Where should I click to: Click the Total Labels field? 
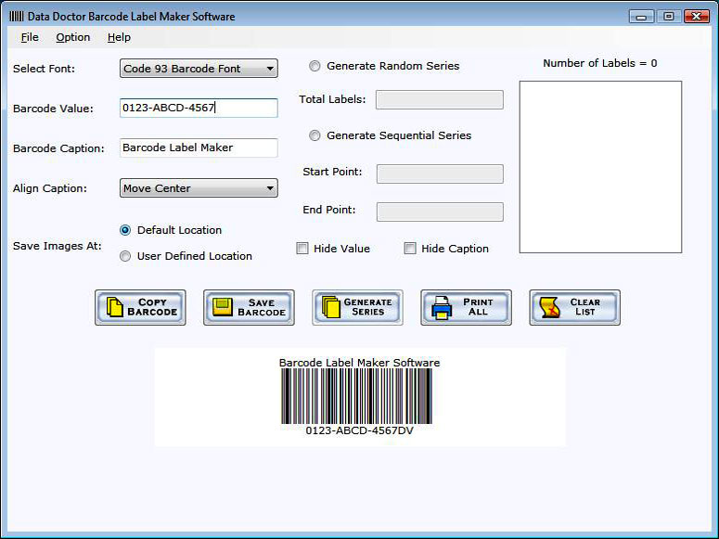point(440,99)
